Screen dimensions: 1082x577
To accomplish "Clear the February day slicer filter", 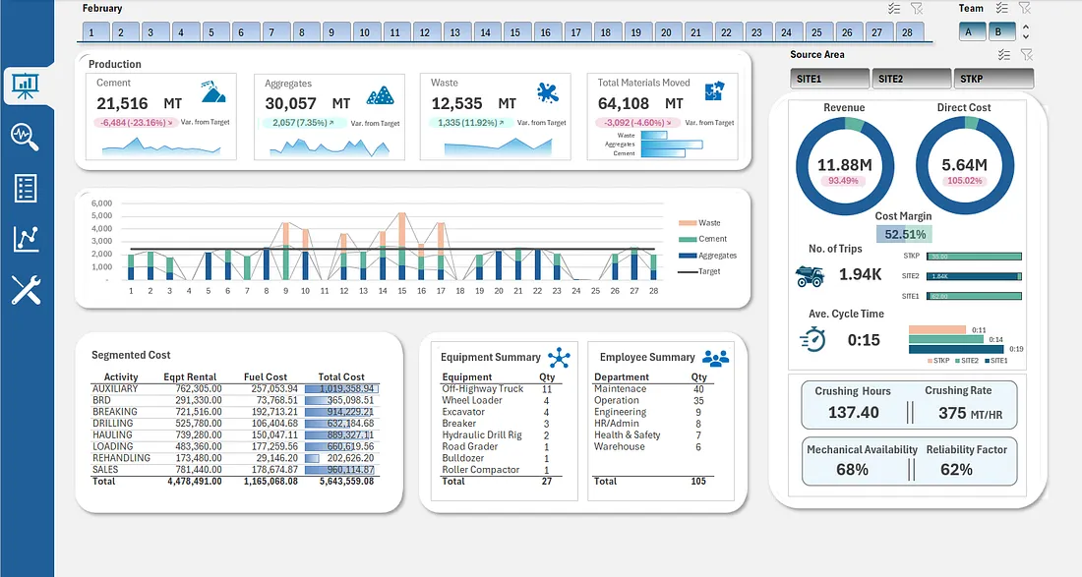I will pyautogui.click(x=917, y=8).
